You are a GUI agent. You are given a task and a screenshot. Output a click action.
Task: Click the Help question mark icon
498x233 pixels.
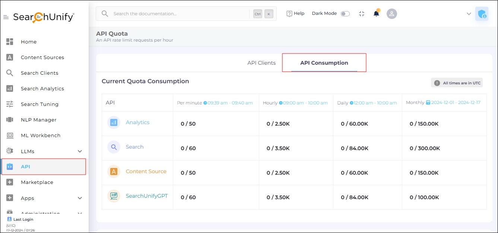pyautogui.click(x=289, y=14)
